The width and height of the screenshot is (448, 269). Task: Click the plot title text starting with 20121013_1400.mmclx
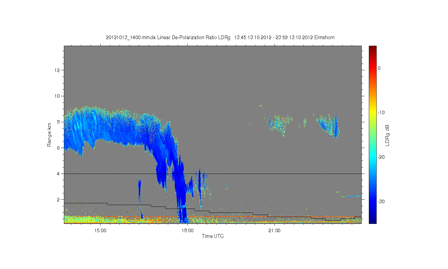(x=220, y=37)
